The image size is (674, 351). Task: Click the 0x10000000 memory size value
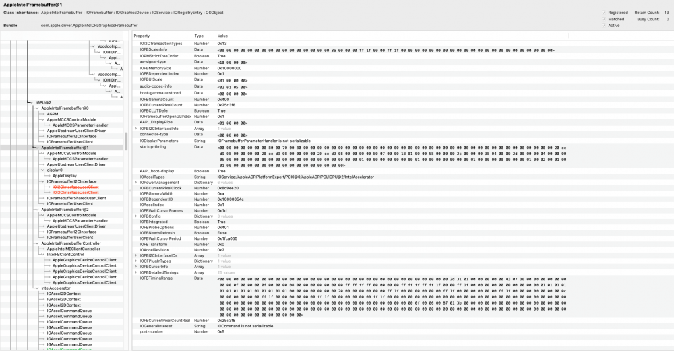(x=229, y=68)
